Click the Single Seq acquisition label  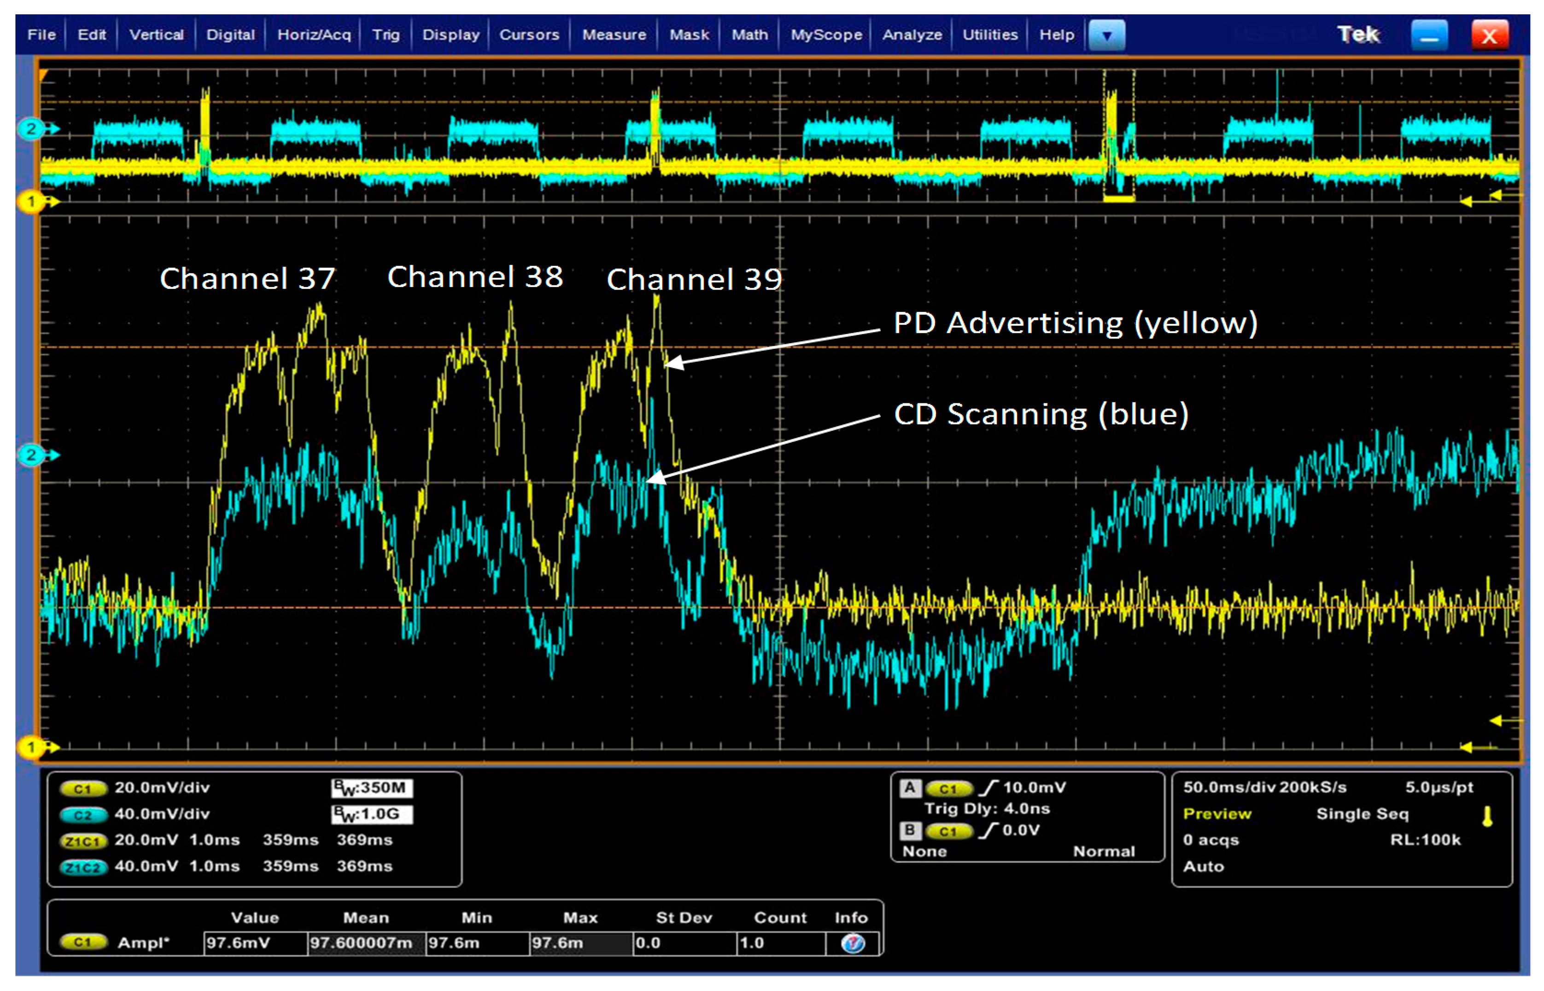coord(1362,814)
